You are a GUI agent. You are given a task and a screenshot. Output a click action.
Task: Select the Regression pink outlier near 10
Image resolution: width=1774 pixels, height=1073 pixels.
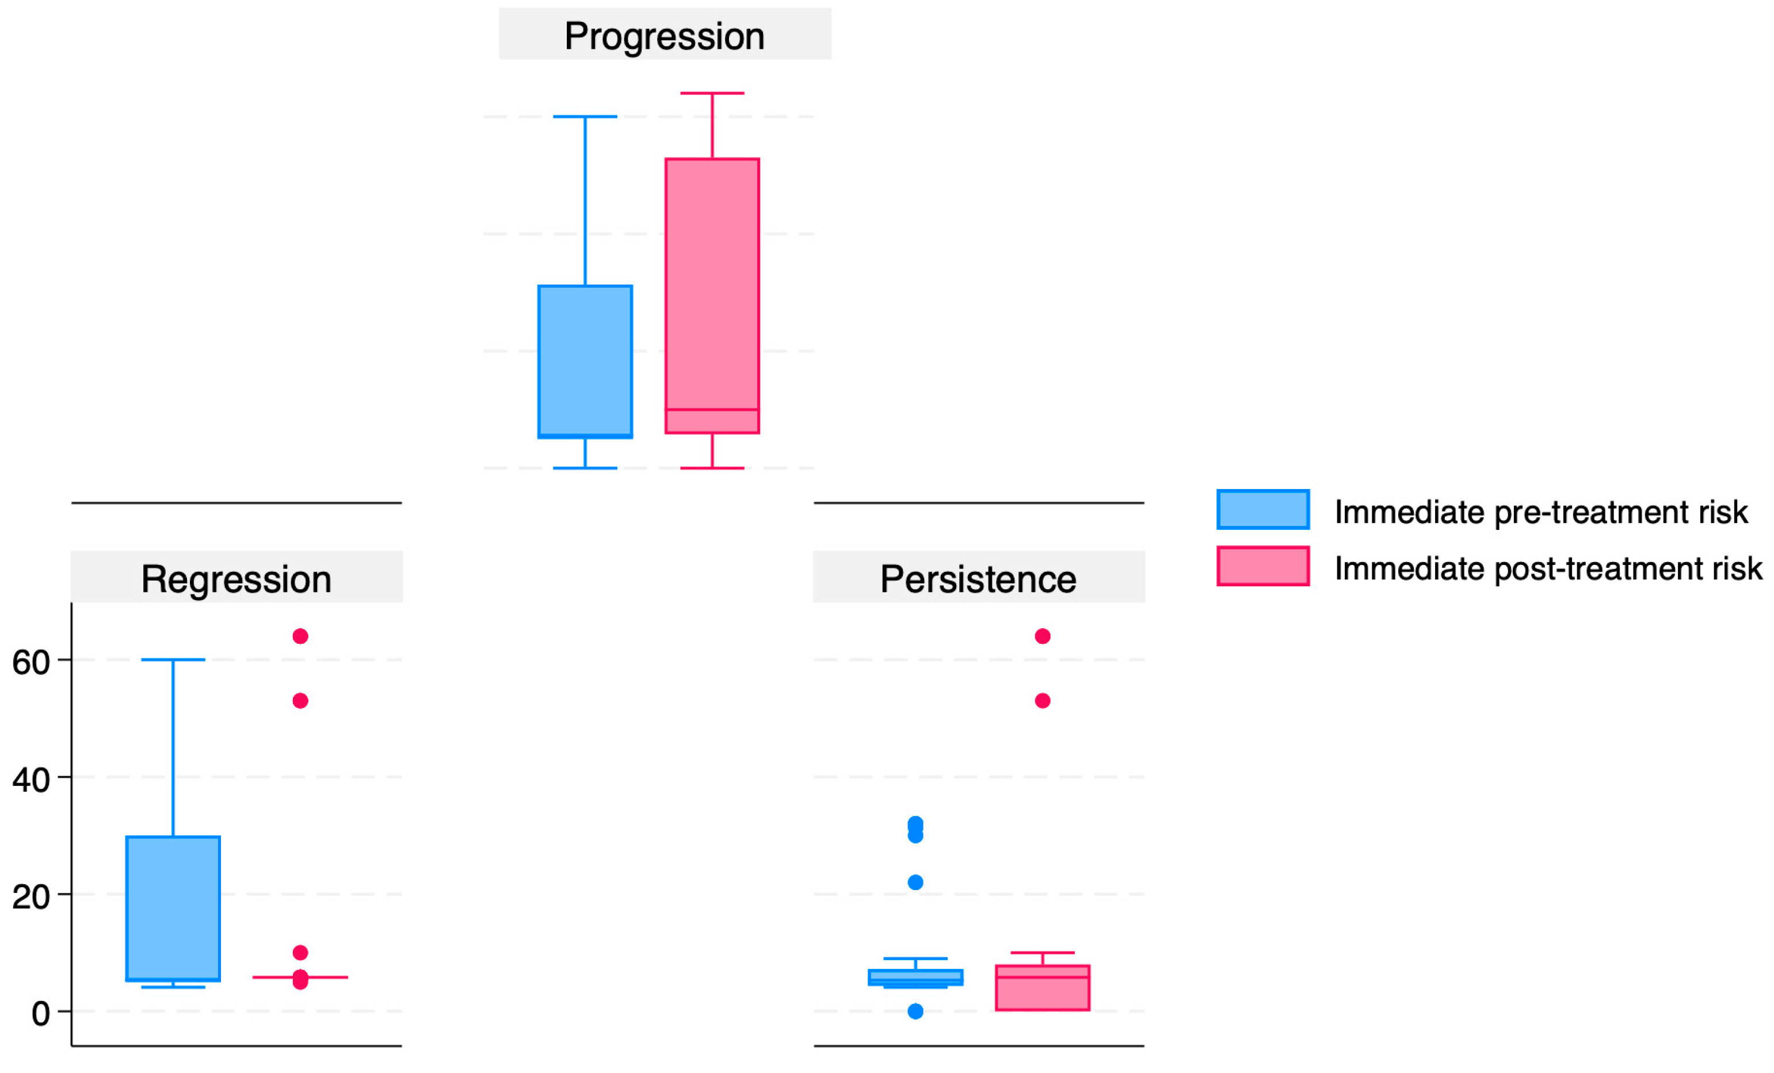(300, 953)
